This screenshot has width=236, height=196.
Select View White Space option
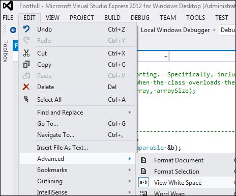click(x=186, y=182)
